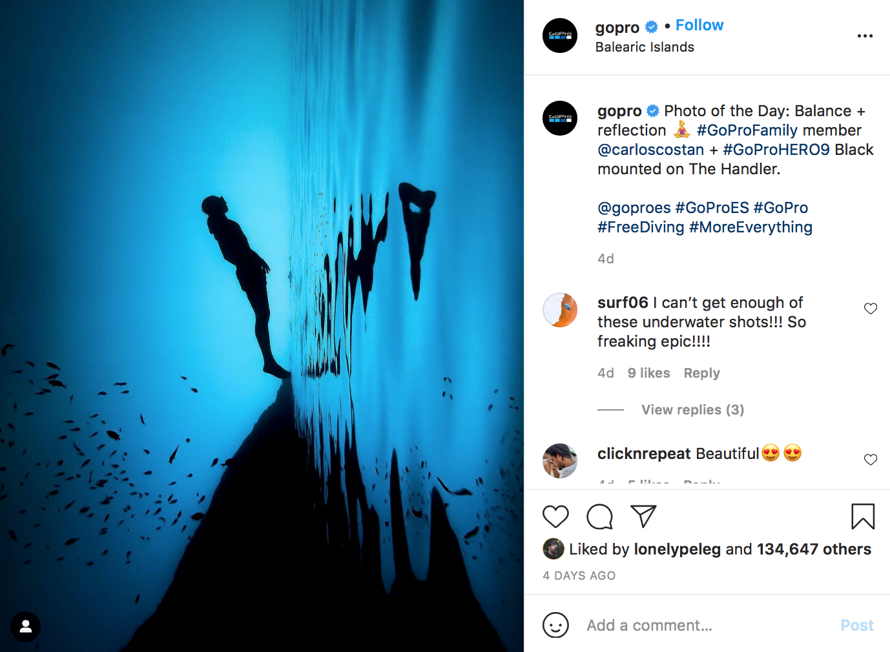
Task: Expand View replies (3) under surf06
Action: [692, 410]
